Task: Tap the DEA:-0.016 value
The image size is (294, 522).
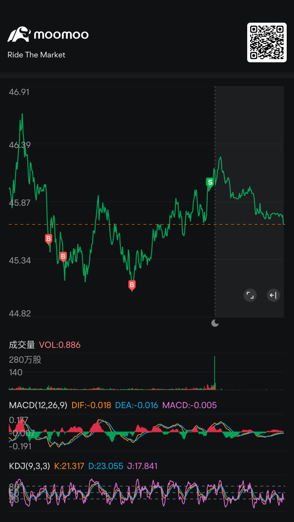Action: tap(137, 405)
